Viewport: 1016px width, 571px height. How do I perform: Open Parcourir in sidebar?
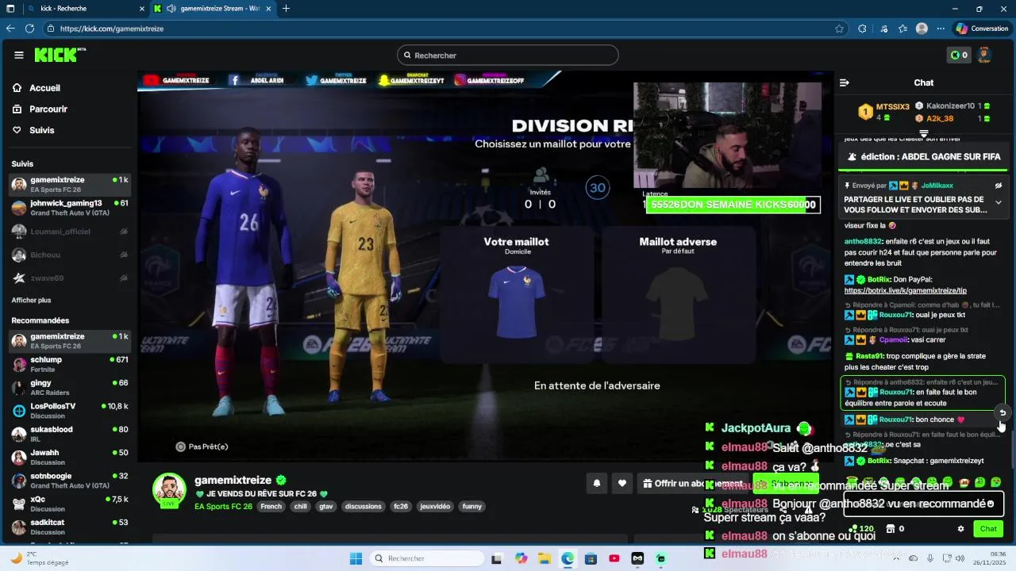pos(48,109)
